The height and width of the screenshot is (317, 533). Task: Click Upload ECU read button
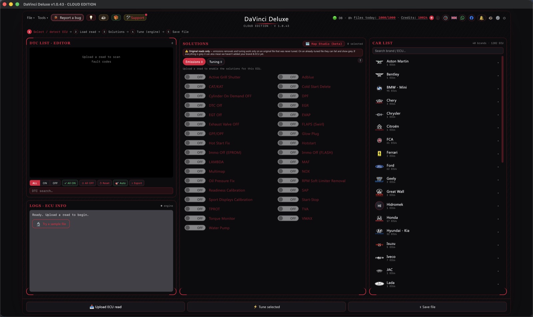(x=105, y=307)
